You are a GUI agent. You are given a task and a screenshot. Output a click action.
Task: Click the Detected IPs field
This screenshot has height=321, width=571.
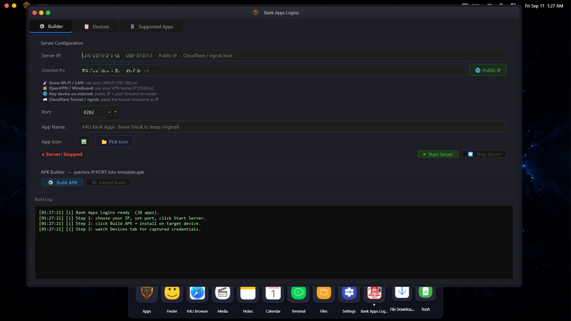272,70
